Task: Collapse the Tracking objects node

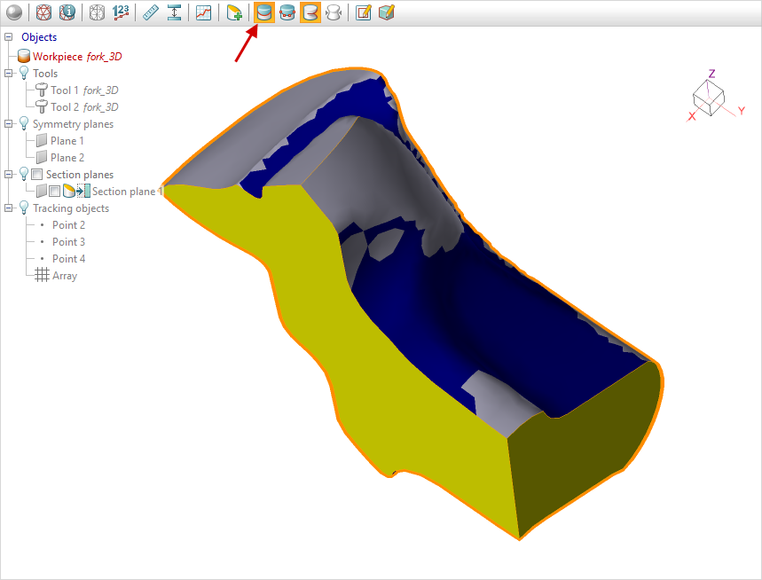Action: 9,208
